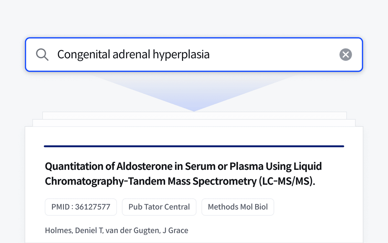Focus the Congenital adrenal hyperplasia search field
This screenshot has width=388, height=243.
tap(194, 54)
